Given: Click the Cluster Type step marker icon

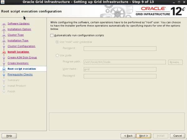Looking at the screenshot, I should pos(4,35).
